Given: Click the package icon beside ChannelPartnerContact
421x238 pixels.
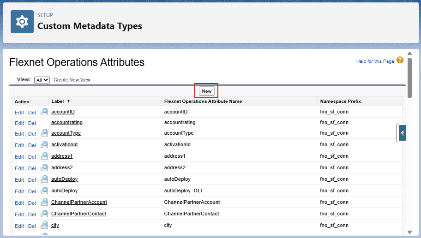Looking at the screenshot, I should [44, 213].
